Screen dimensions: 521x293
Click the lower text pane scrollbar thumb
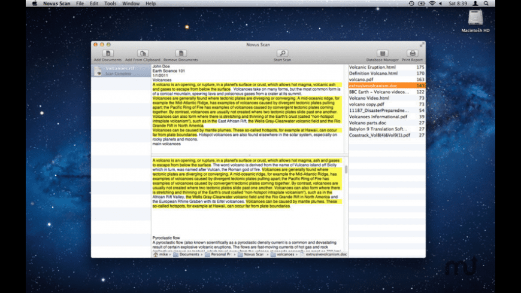(x=346, y=170)
